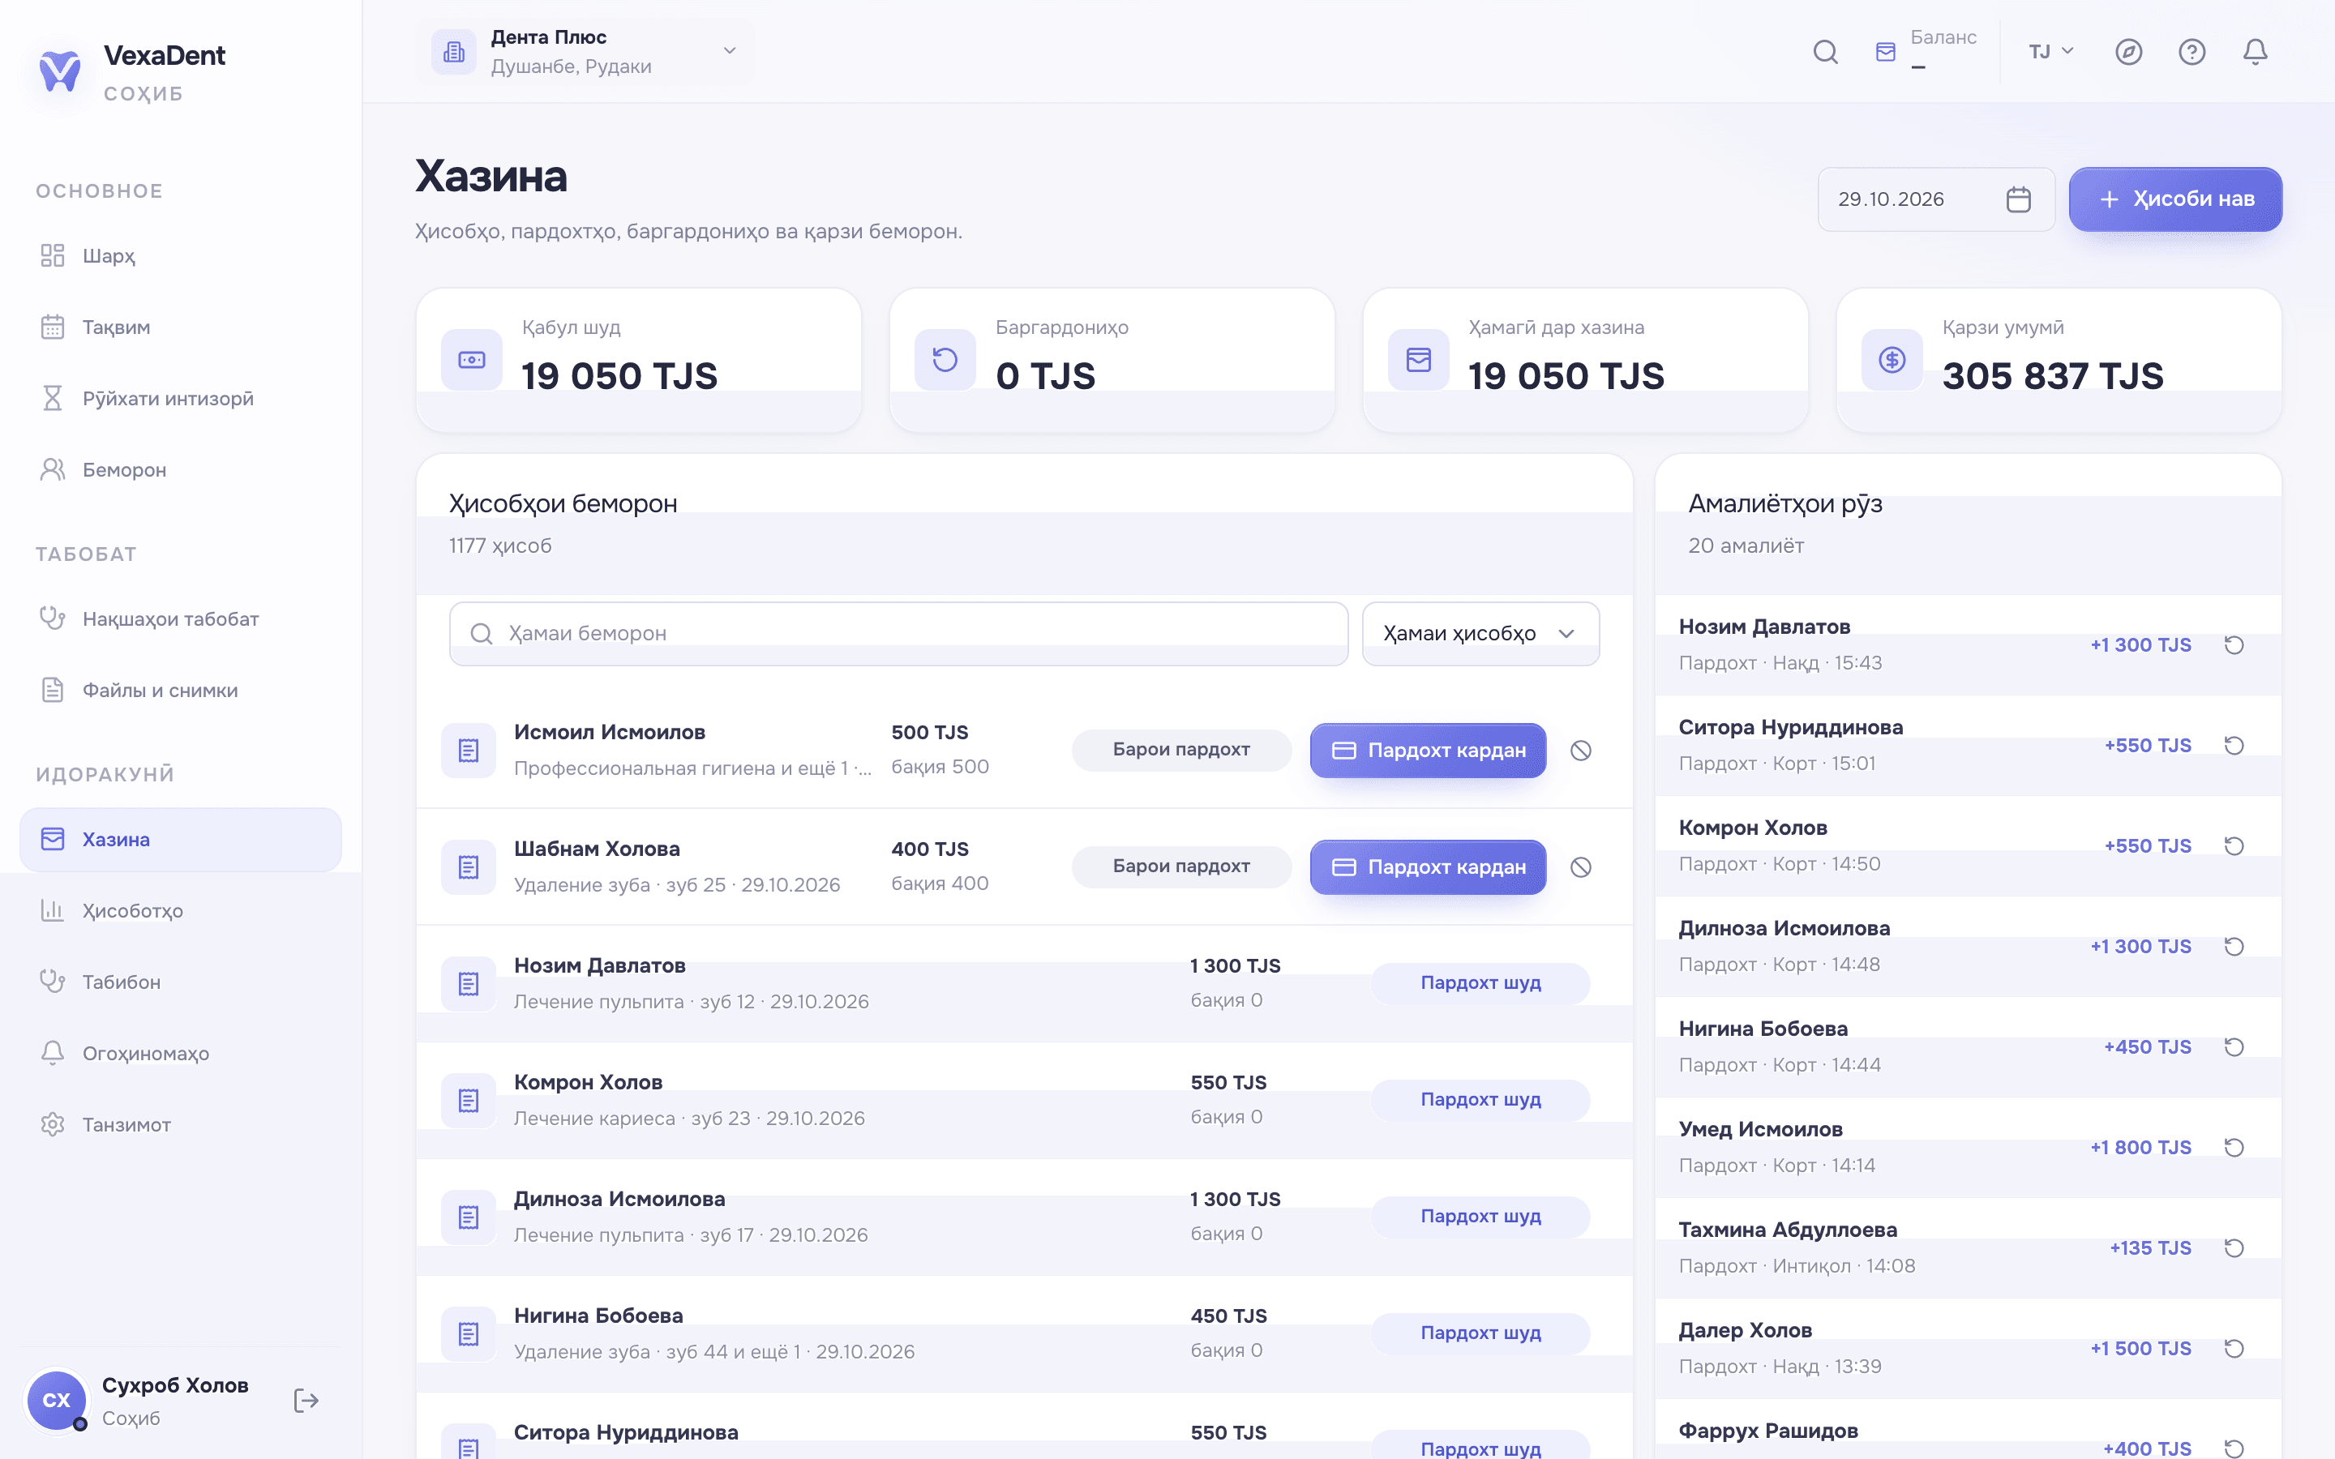Open the compass explore icon
2335x1459 pixels.
tap(2128, 52)
